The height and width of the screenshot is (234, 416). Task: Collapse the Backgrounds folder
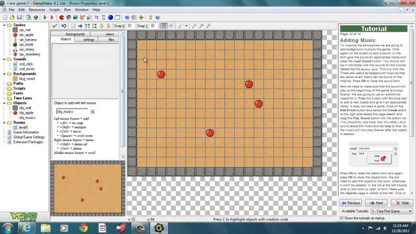(x=4, y=73)
